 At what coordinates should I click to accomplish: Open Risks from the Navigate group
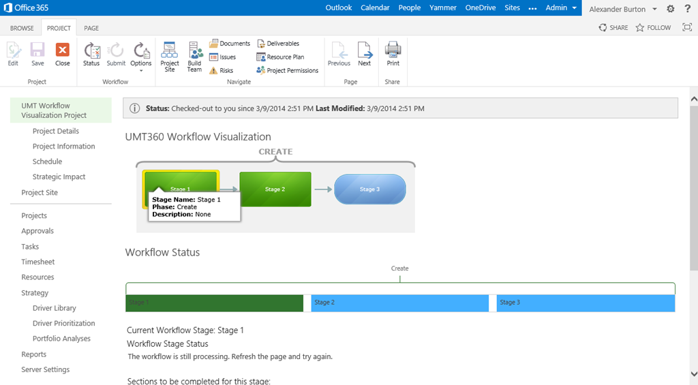(222, 70)
